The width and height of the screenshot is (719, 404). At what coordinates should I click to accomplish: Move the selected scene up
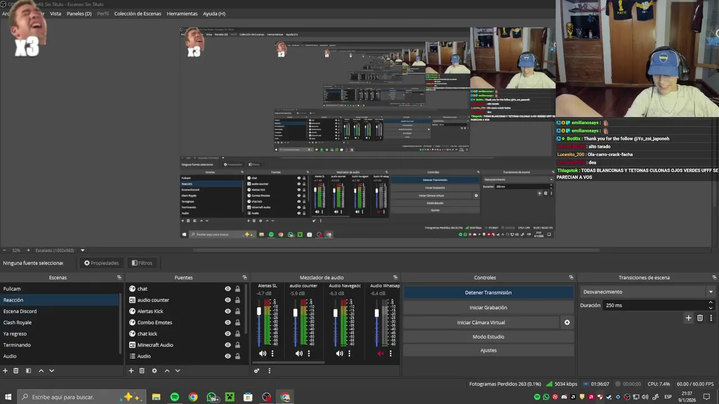pos(41,371)
